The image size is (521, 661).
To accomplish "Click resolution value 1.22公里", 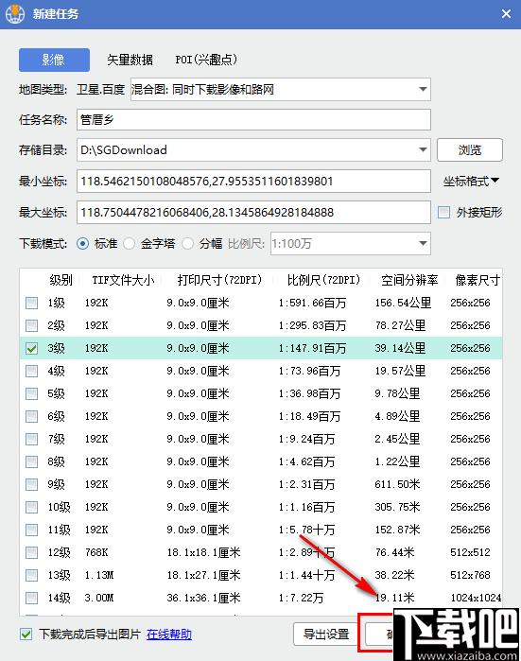I will (397, 462).
